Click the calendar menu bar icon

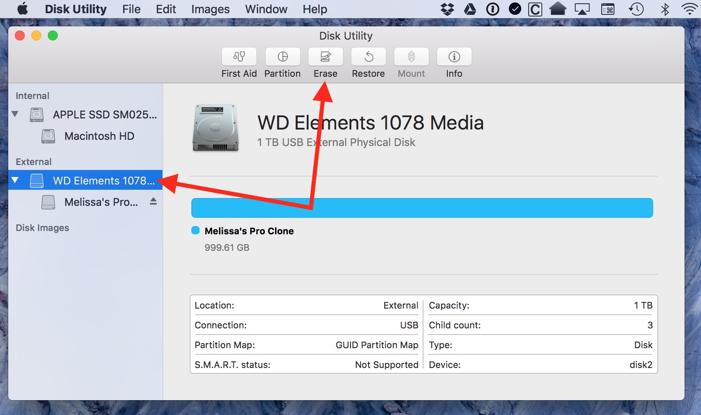[x=608, y=9]
